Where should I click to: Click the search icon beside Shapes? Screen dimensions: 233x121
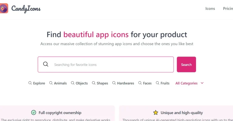(94, 83)
